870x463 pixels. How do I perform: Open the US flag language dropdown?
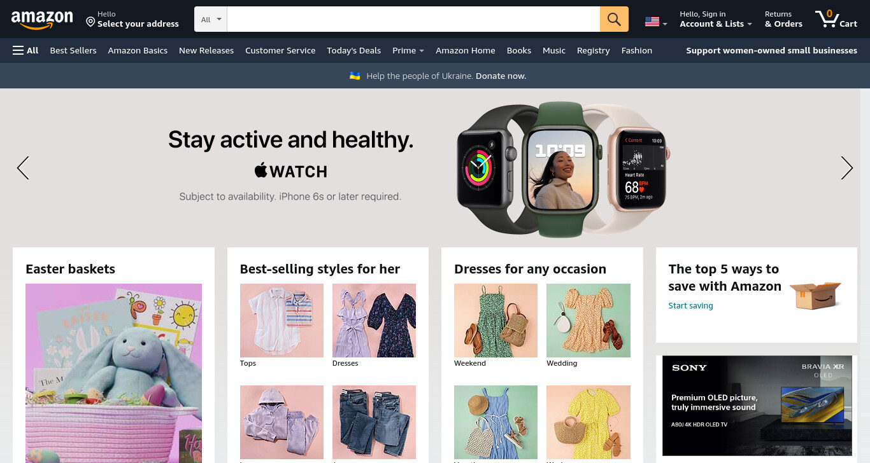click(656, 22)
